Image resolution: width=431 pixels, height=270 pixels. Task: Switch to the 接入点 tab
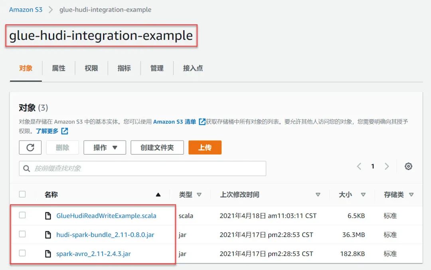[x=193, y=68]
